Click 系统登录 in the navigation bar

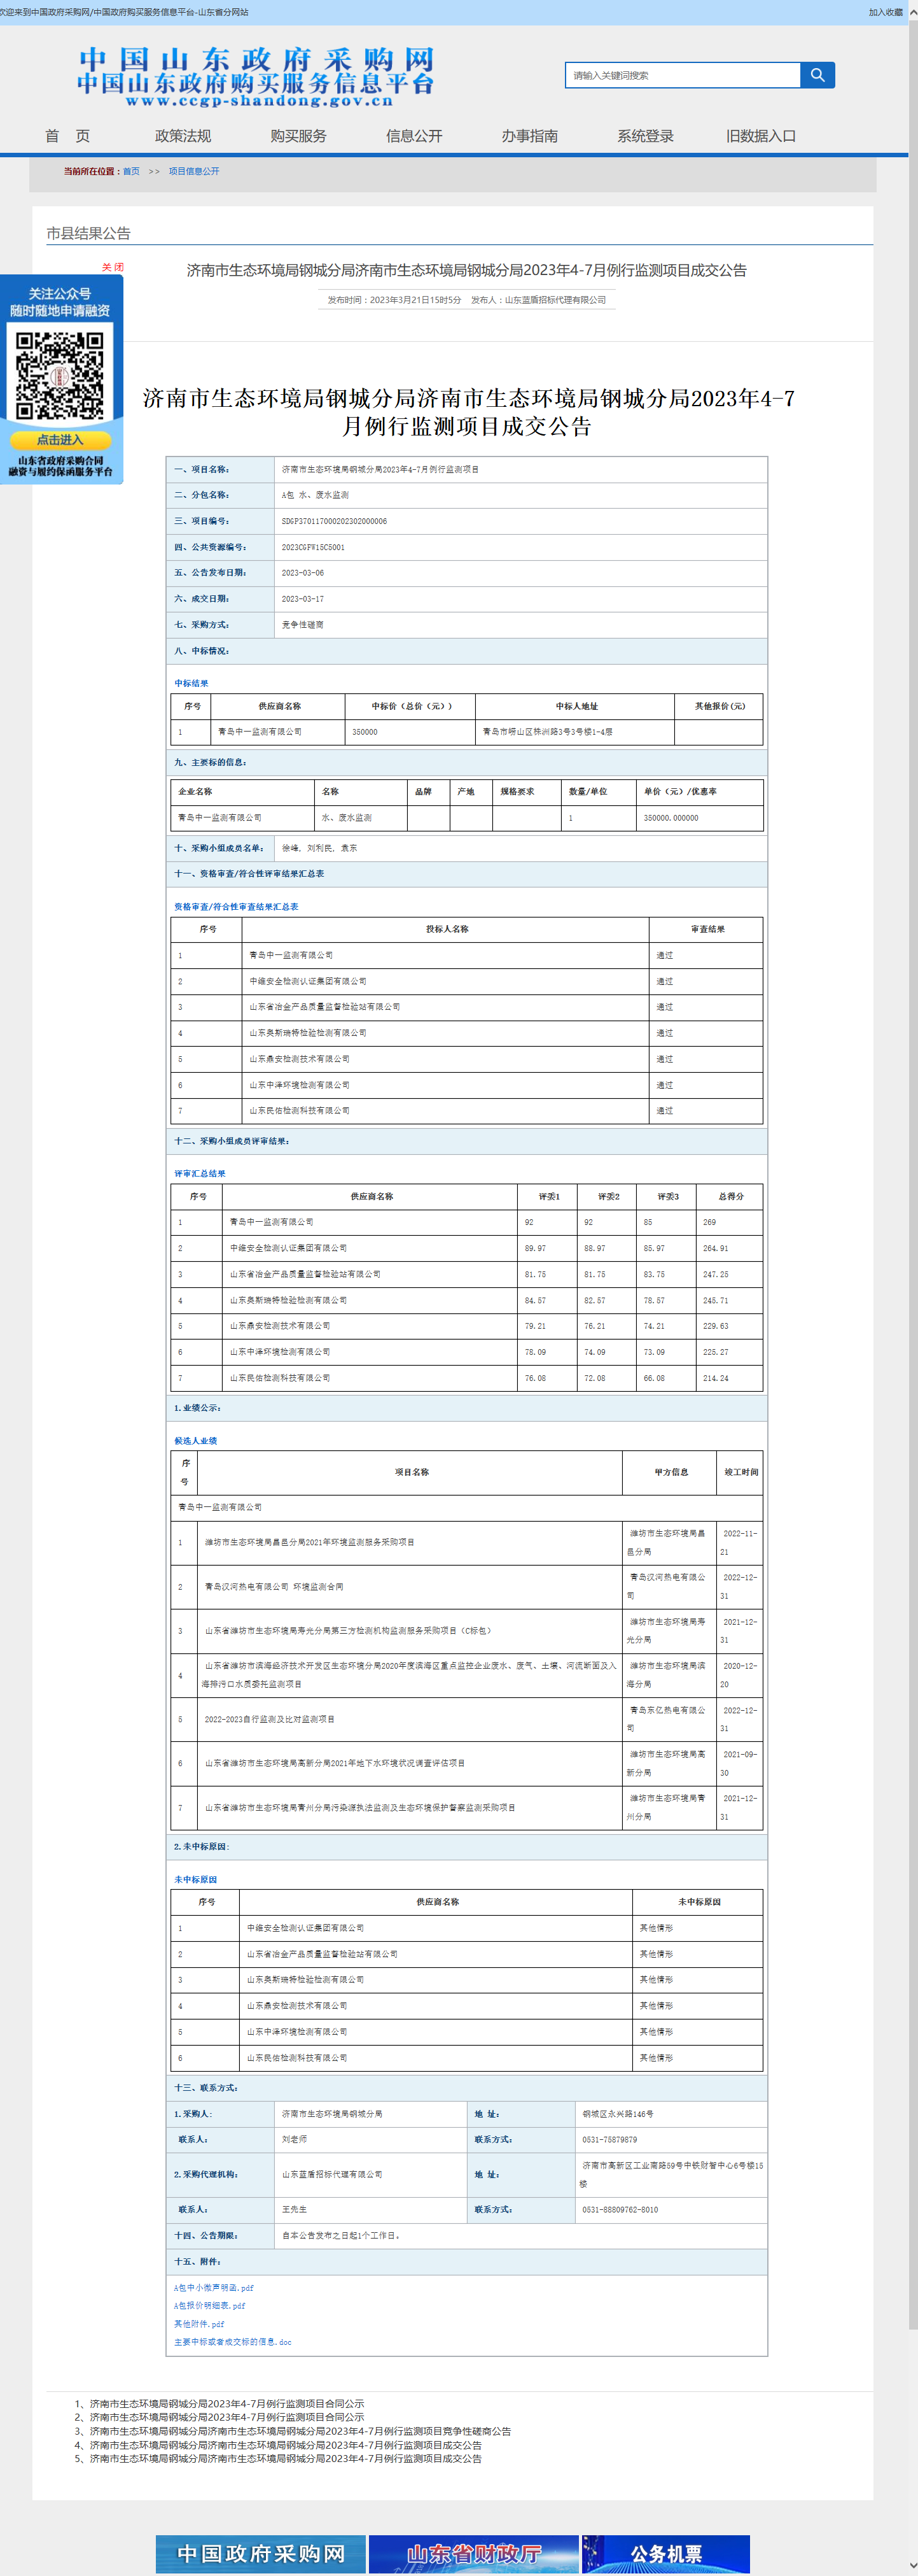coord(645,136)
